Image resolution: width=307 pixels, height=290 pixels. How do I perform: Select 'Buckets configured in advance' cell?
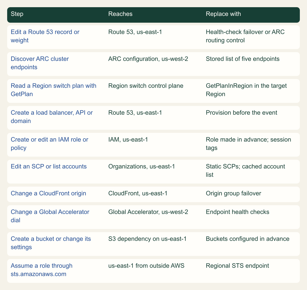tap(248, 239)
